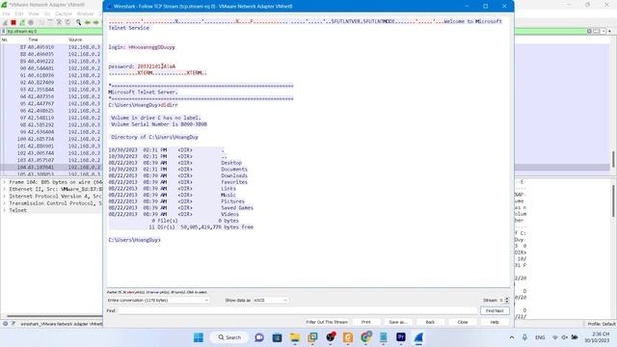Click the Help button in the stream dialog
Screen dimensions: 617x347
click(x=495, y=322)
